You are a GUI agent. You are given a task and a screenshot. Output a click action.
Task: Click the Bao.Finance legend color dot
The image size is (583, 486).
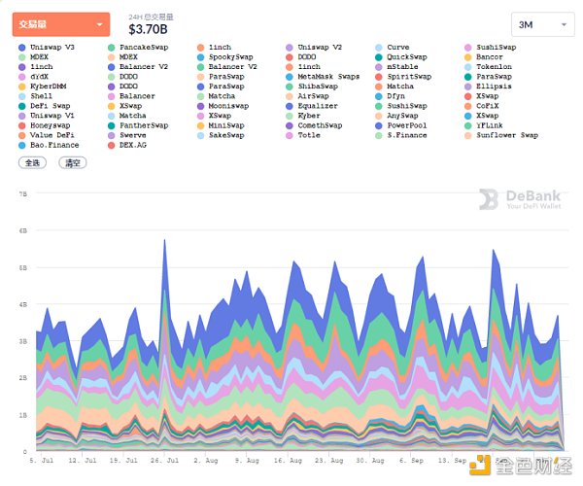click(x=21, y=145)
